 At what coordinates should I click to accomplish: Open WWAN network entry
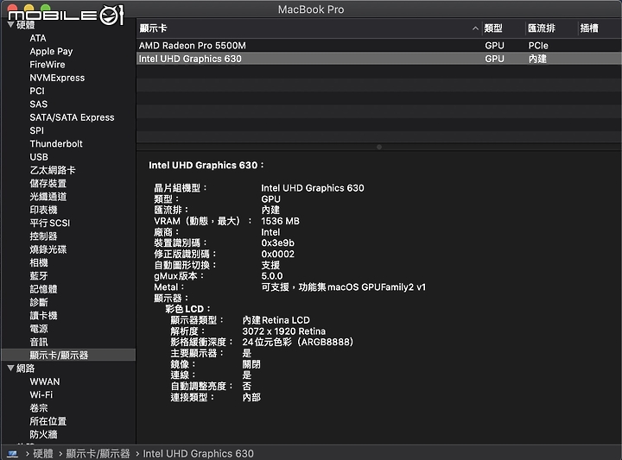click(44, 381)
